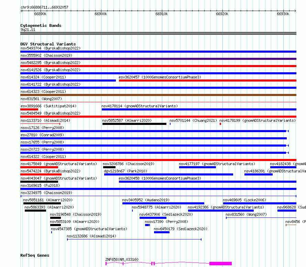Viewport: 306px width, 267px height.
Task: Click the nsv4192386 (gnomADStructuralVariants) label
Action: click(x=226, y=207)
